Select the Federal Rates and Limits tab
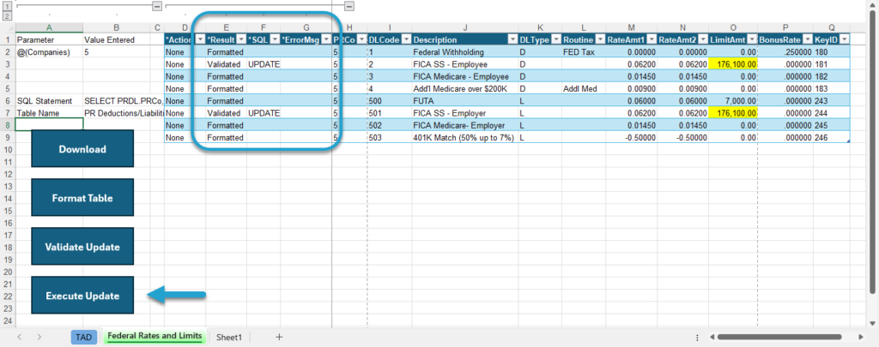This screenshot has width=879, height=347. click(x=155, y=337)
